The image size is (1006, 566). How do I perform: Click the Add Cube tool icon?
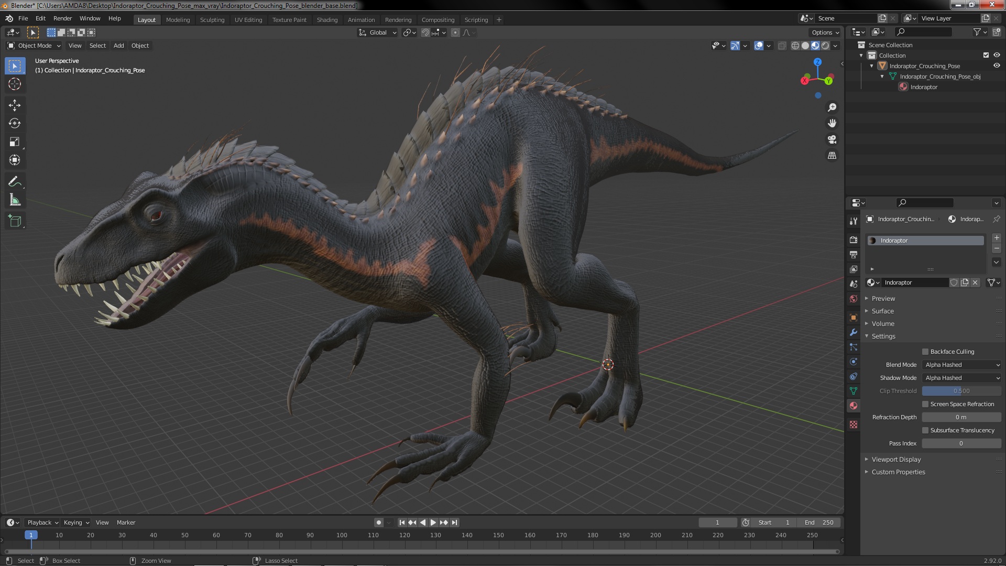click(x=15, y=221)
